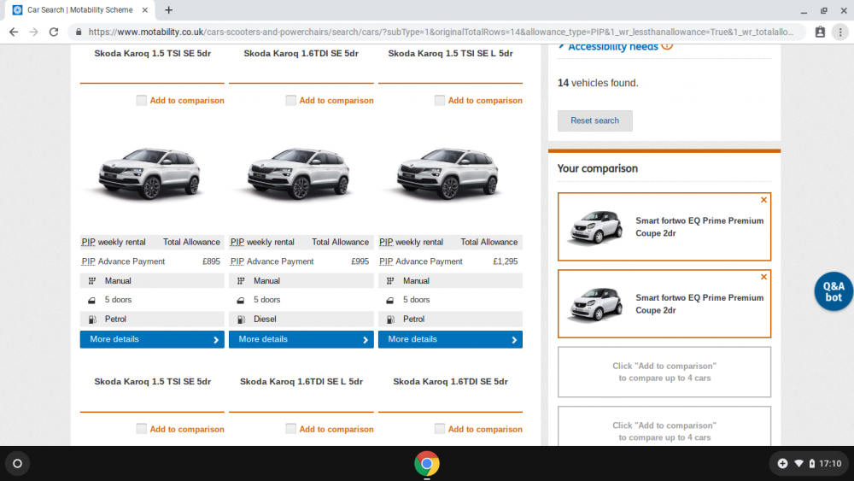Check Add to comparison for Karoq 1.6TDI SE
Screen dimensions: 854x481
[290, 100]
